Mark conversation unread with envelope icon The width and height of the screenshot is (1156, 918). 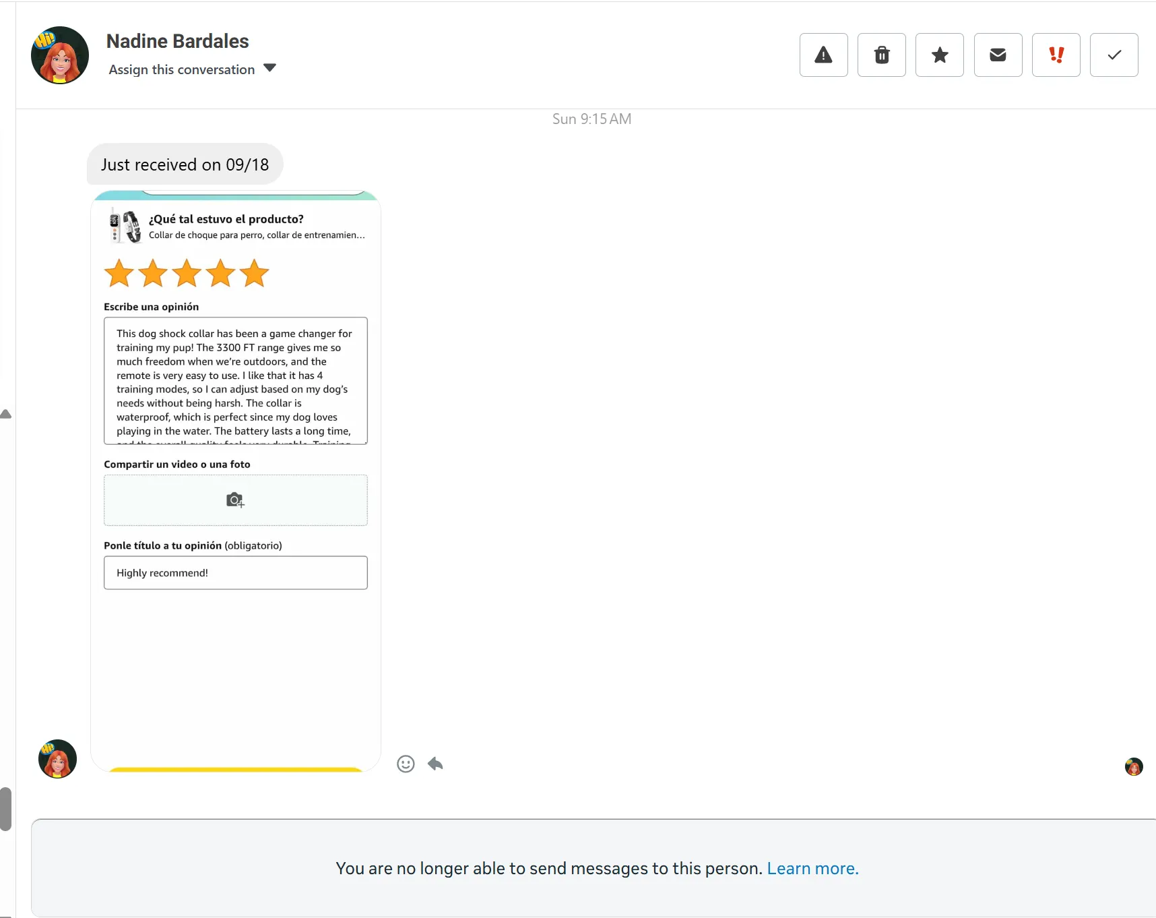[x=998, y=55]
